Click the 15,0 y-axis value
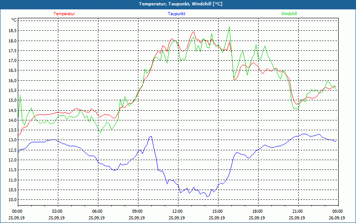 (x=12, y=100)
